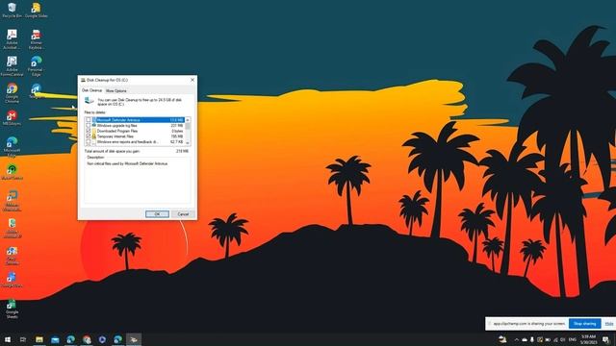Check Windows error reports and feedback checkbox
616x346 pixels.
point(89,142)
